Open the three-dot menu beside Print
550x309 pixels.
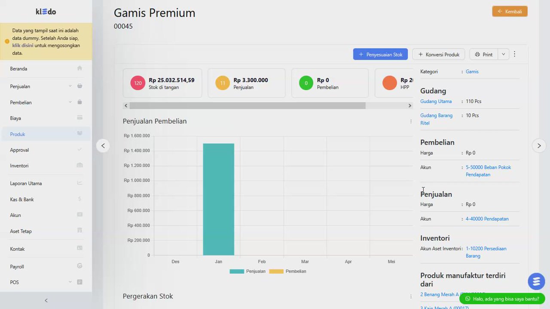coord(514,54)
